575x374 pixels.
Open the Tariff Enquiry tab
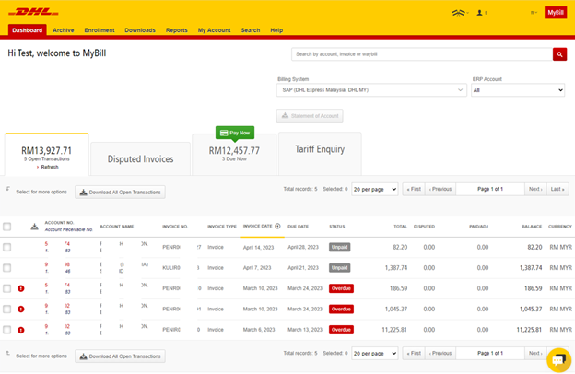(x=320, y=154)
